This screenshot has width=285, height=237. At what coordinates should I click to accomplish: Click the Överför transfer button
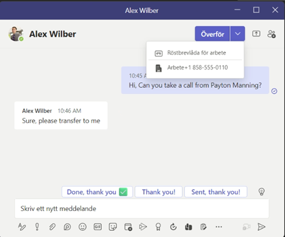(212, 34)
